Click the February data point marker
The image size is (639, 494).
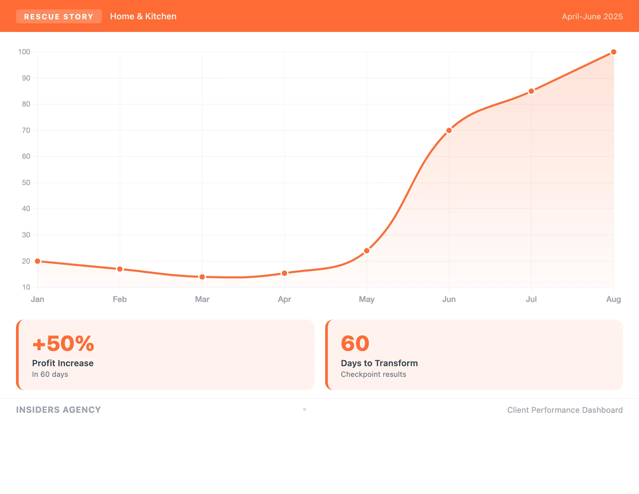(120, 269)
